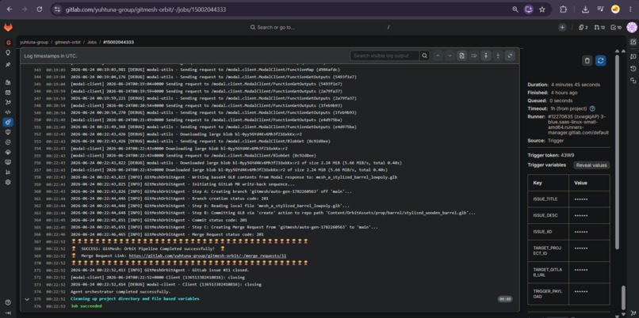This screenshot has height=318, width=639.
Task: Click the ISSUE_TITLE key cell
Action: [548, 199]
